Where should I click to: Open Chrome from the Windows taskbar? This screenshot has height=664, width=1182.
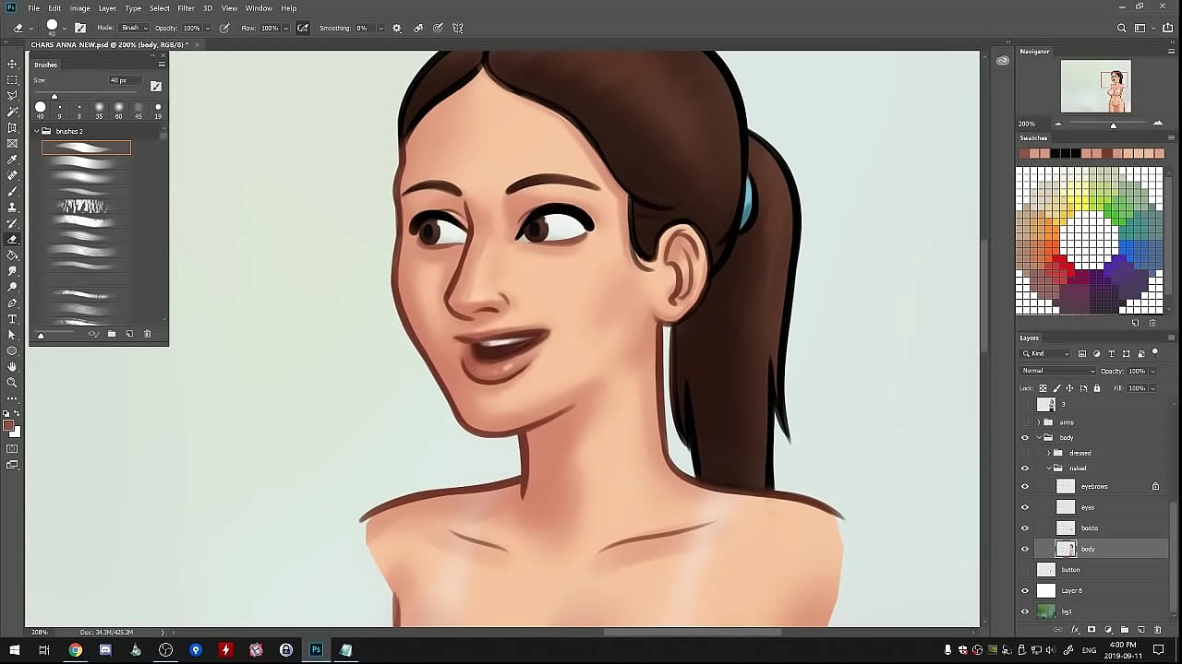click(75, 650)
